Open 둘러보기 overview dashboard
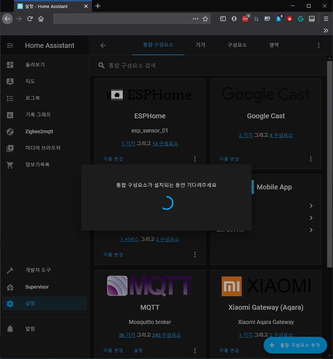333x359 pixels. 45,65
